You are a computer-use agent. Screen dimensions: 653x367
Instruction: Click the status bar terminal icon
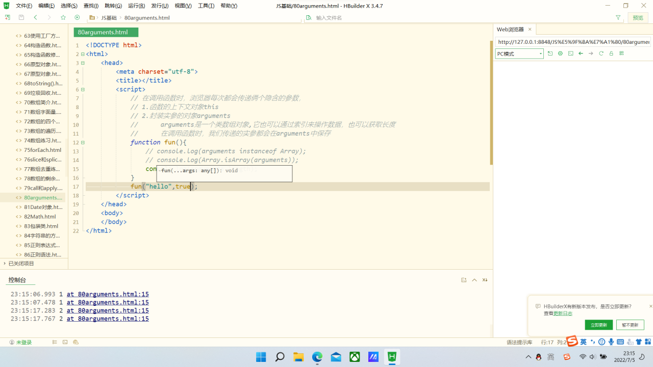click(x=65, y=342)
